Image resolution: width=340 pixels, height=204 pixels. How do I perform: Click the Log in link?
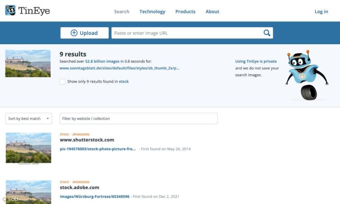tap(322, 12)
